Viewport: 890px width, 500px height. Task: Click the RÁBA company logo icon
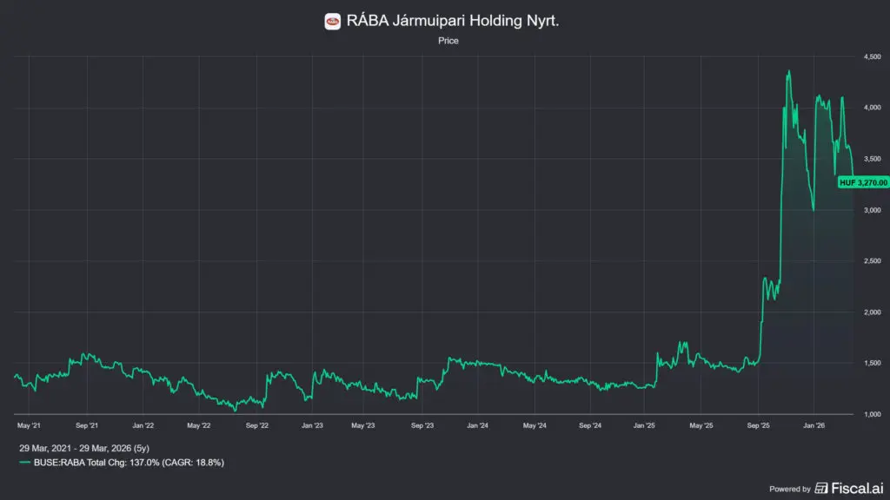[x=333, y=22]
